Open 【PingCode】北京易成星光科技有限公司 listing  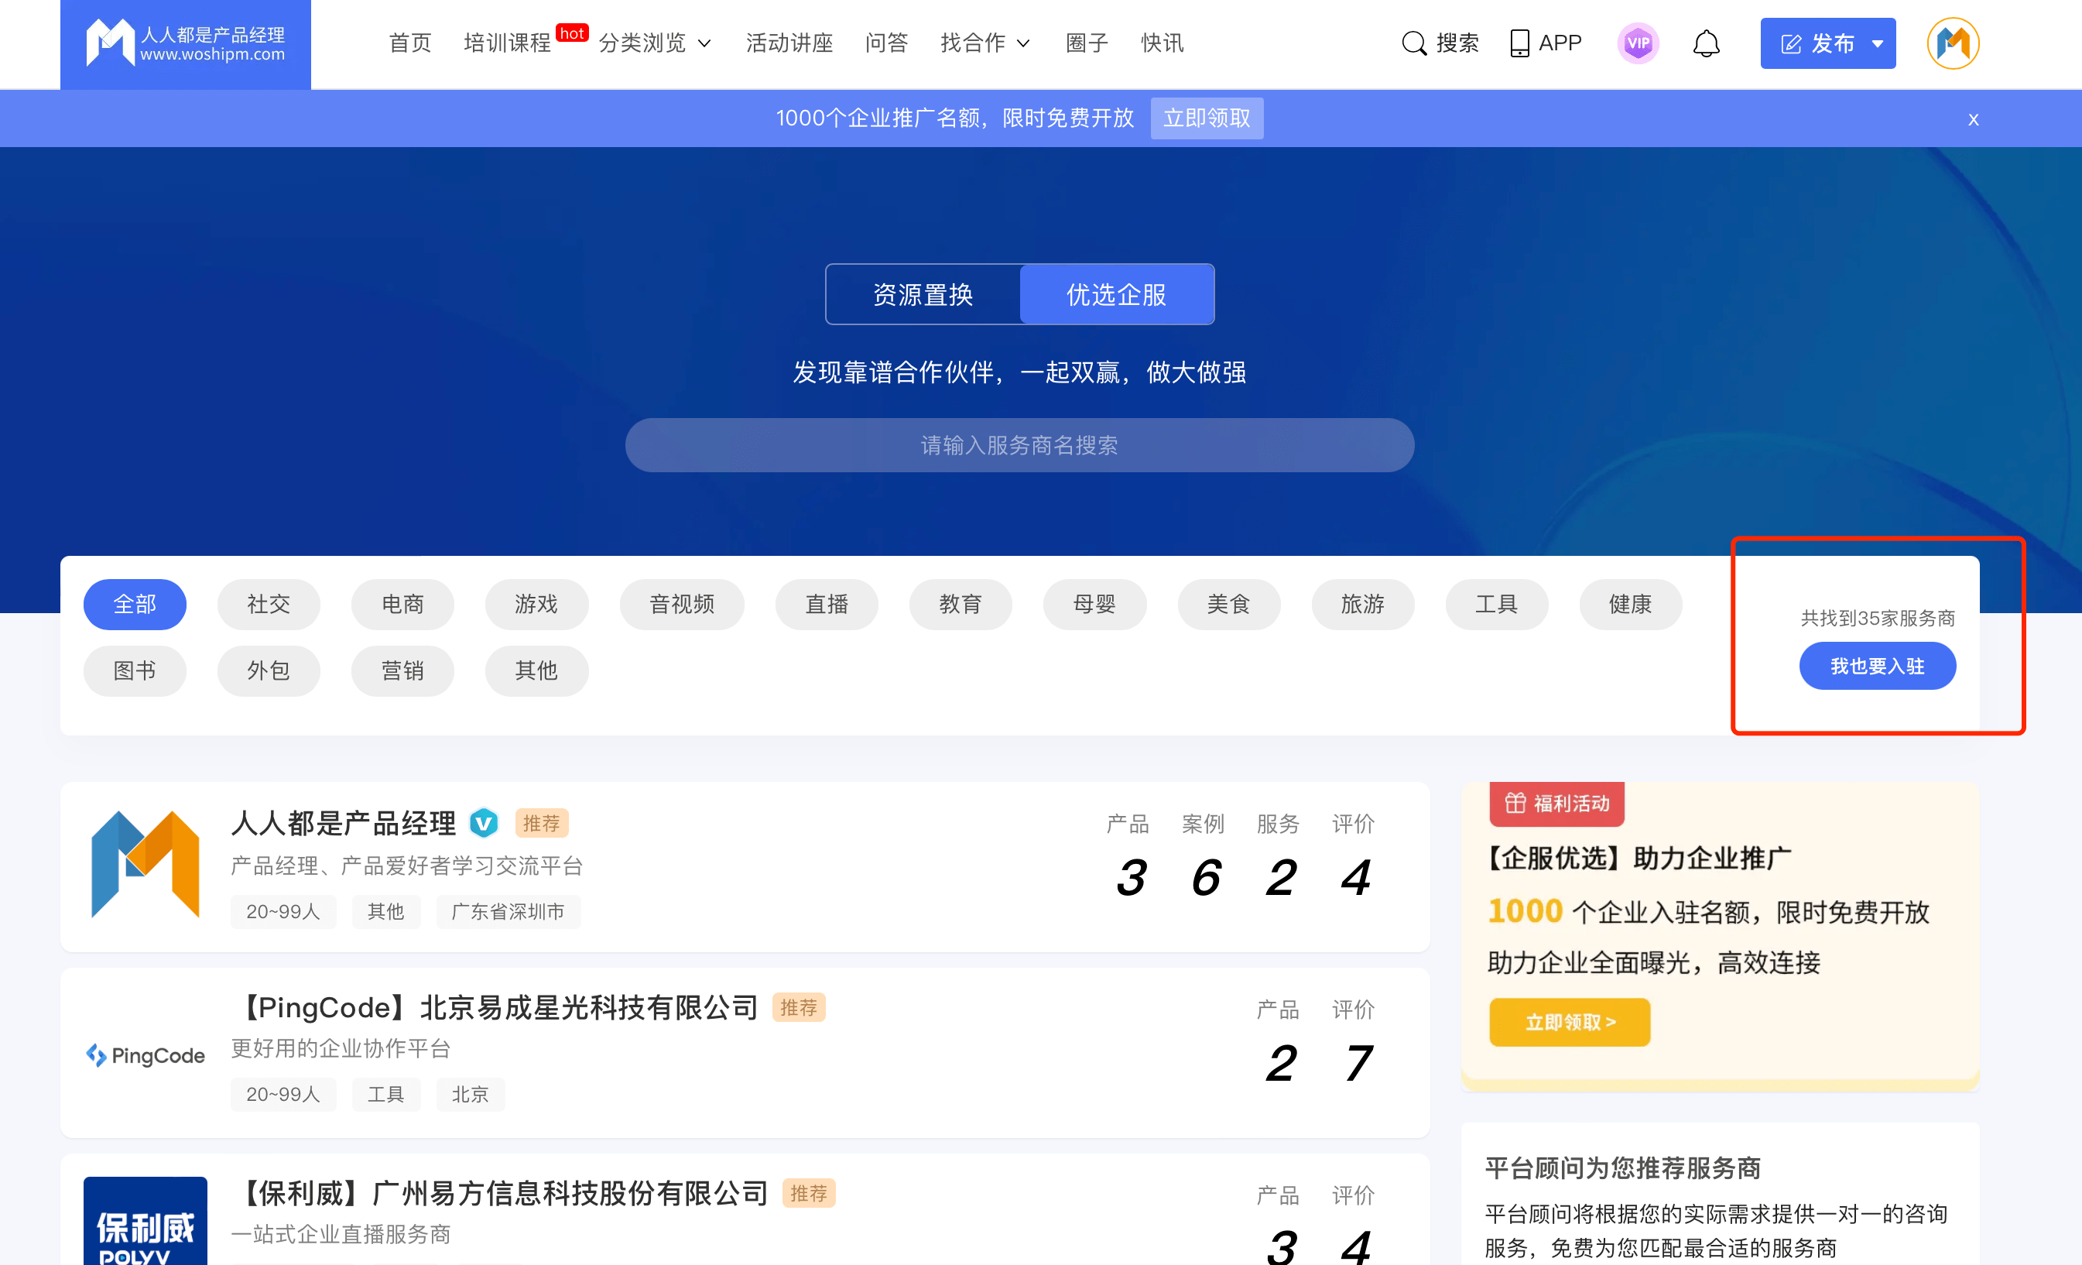pos(496,1007)
